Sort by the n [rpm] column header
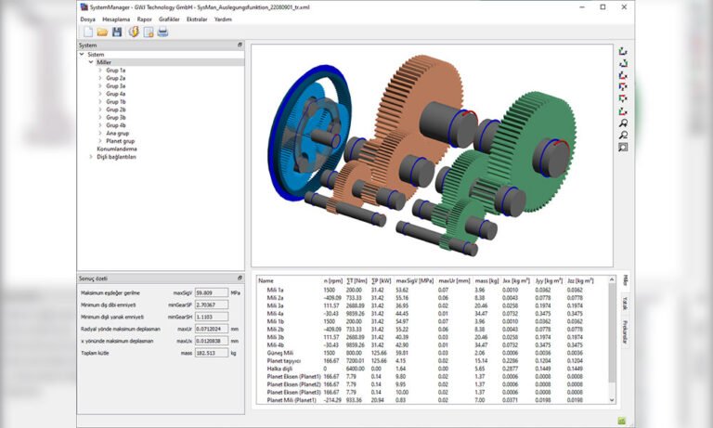The image size is (713, 428). click(333, 280)
